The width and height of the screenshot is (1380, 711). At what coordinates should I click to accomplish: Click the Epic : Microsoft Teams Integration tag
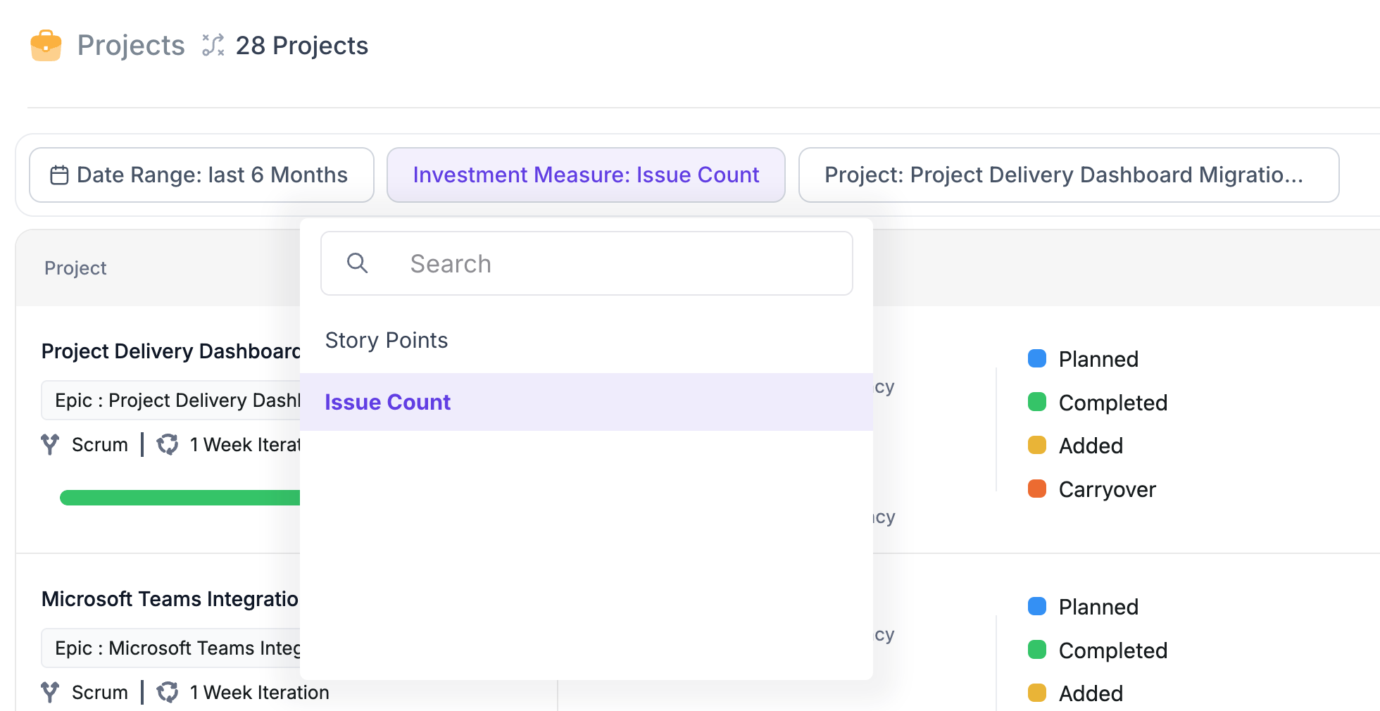coord(171,648)
